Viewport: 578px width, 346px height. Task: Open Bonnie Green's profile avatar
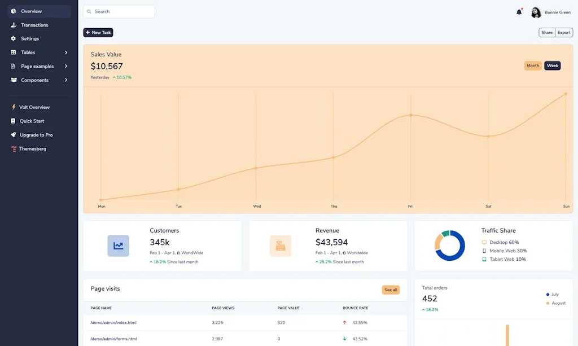tap(536, 12)
